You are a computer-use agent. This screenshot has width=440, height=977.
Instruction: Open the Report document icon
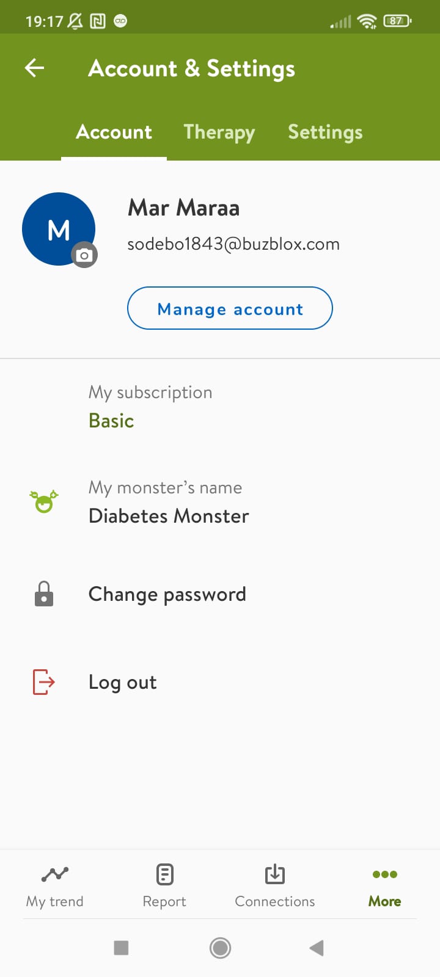[x=164, y=874]
